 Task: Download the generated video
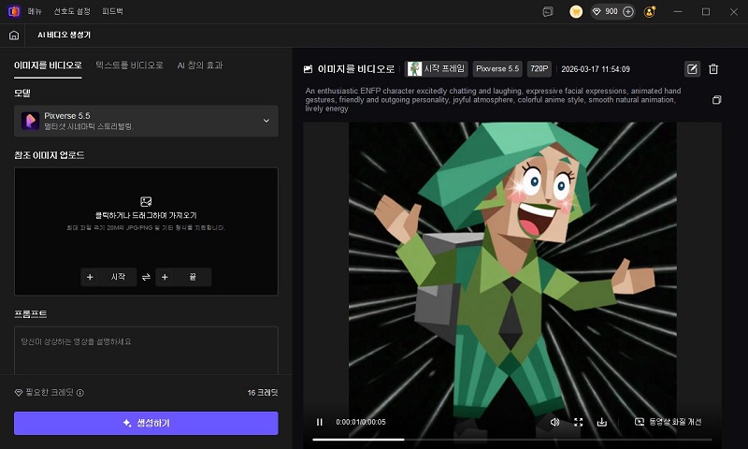[602, 422]
